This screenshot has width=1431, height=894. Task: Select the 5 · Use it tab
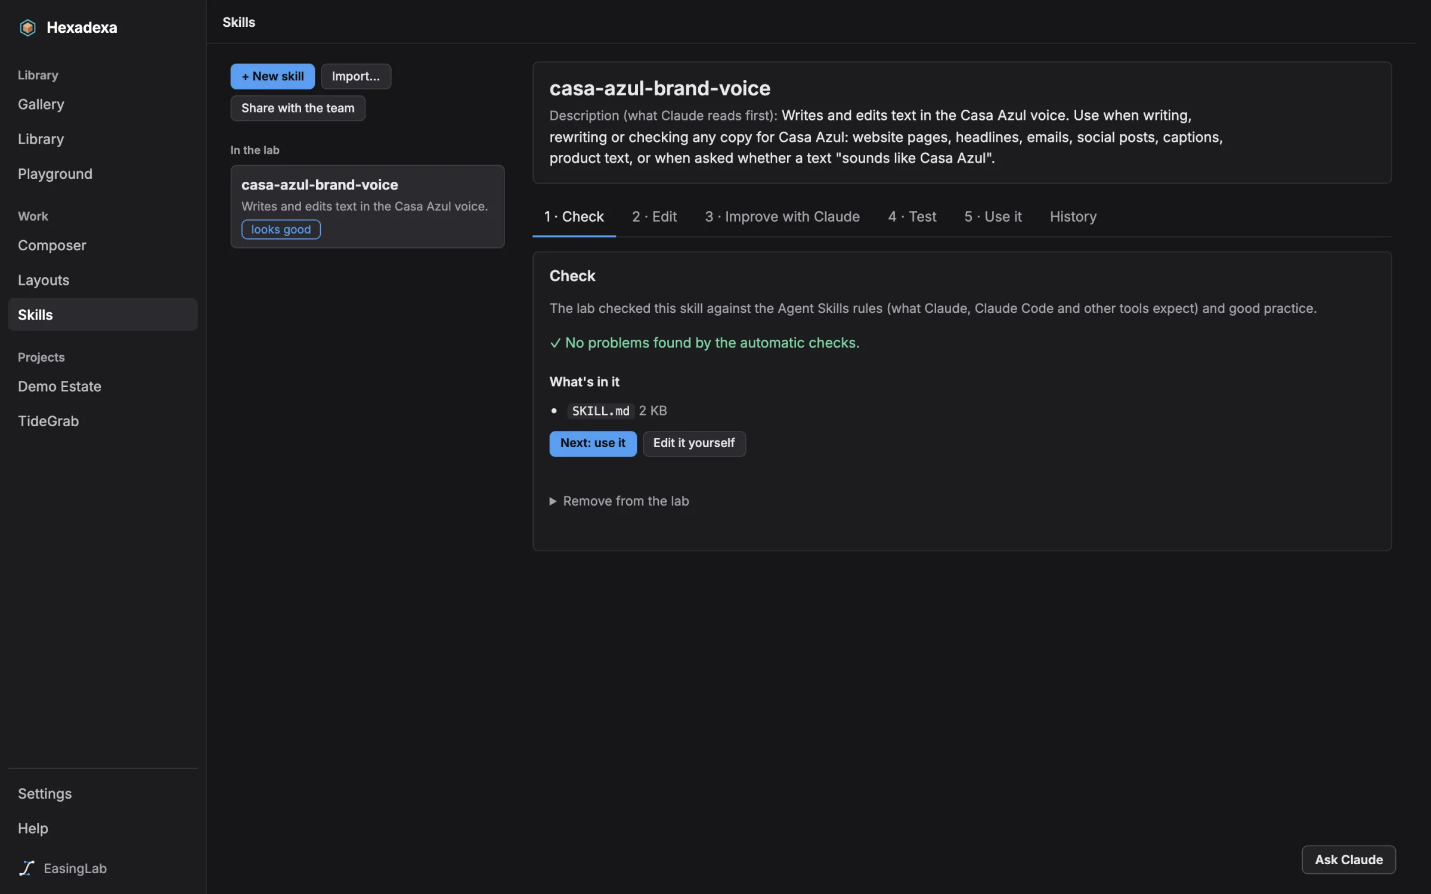coord(993,216)
